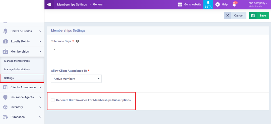This screenshot has width=271, height=124.
Task: Open Manage Subscriptions submenu item
Action: click(x=22, y=70)
